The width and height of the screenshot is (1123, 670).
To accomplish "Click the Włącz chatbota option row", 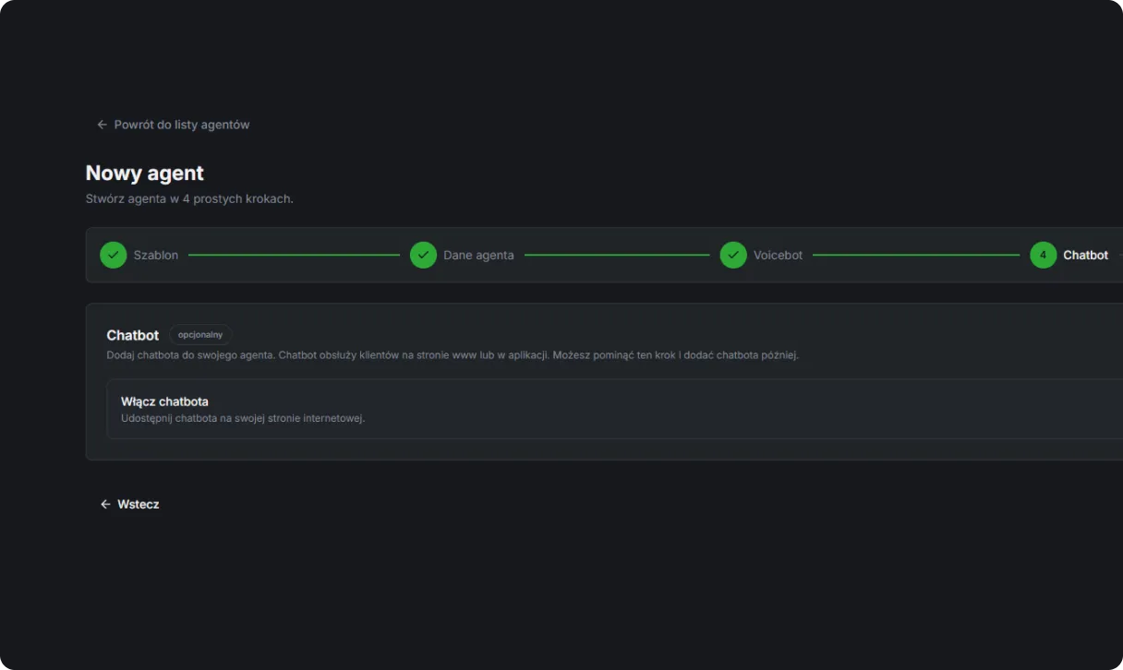I will 615,409.
